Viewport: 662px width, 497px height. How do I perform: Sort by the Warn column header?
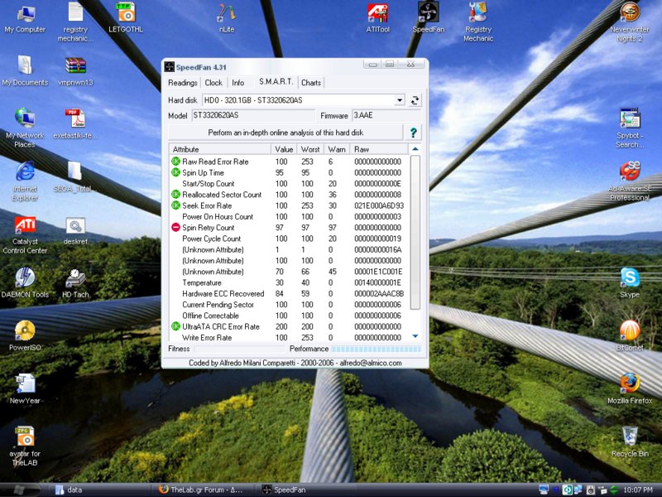coord(337,149)
